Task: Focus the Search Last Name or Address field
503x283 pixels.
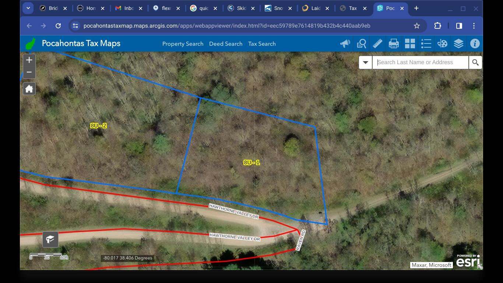Action: pos(420,62)
